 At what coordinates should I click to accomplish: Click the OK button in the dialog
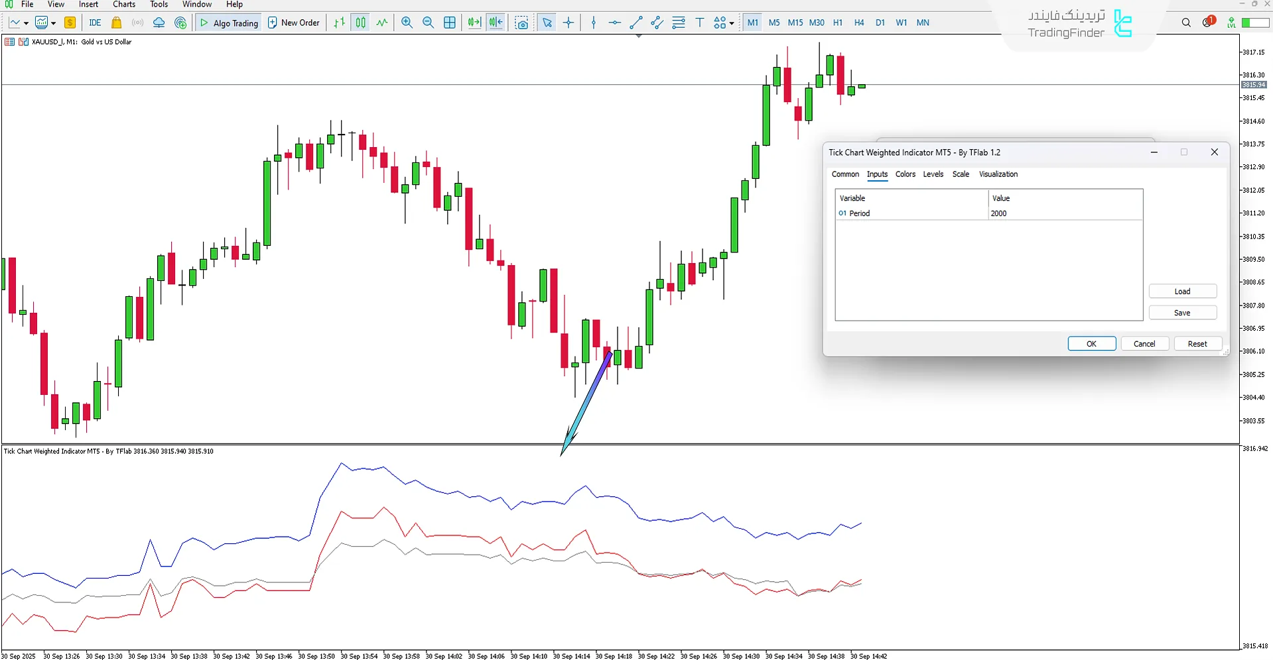click(1091, 343)
